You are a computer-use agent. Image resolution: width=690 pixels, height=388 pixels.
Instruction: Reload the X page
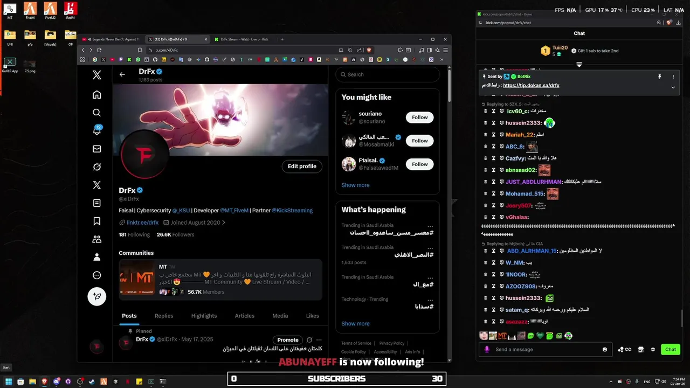pyautogui.click(x=100, y=50)
